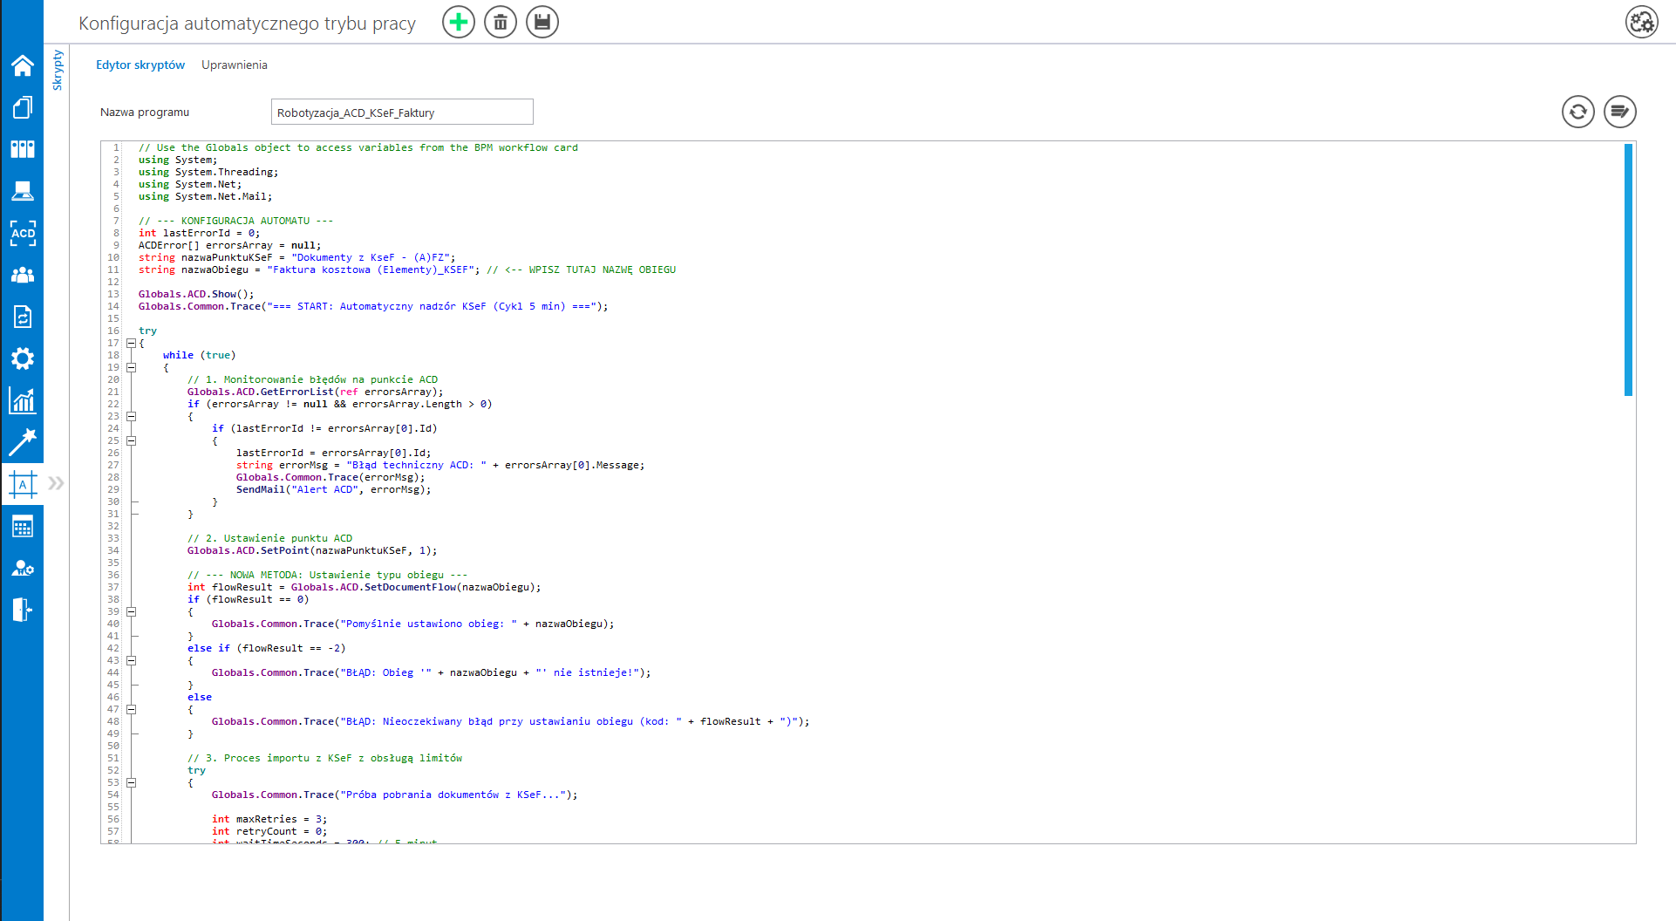Viewport: 1676px width, 921px height.
Task: Click the Nazwa programu input field
Action: tap(402, 113)
